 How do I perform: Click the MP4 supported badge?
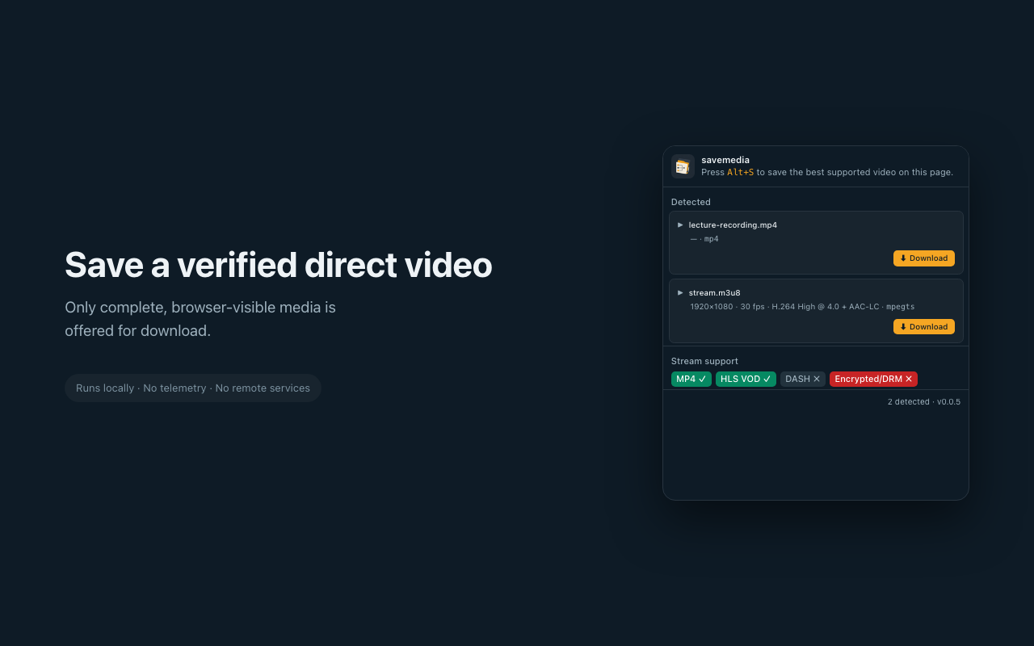pos(691,380)
